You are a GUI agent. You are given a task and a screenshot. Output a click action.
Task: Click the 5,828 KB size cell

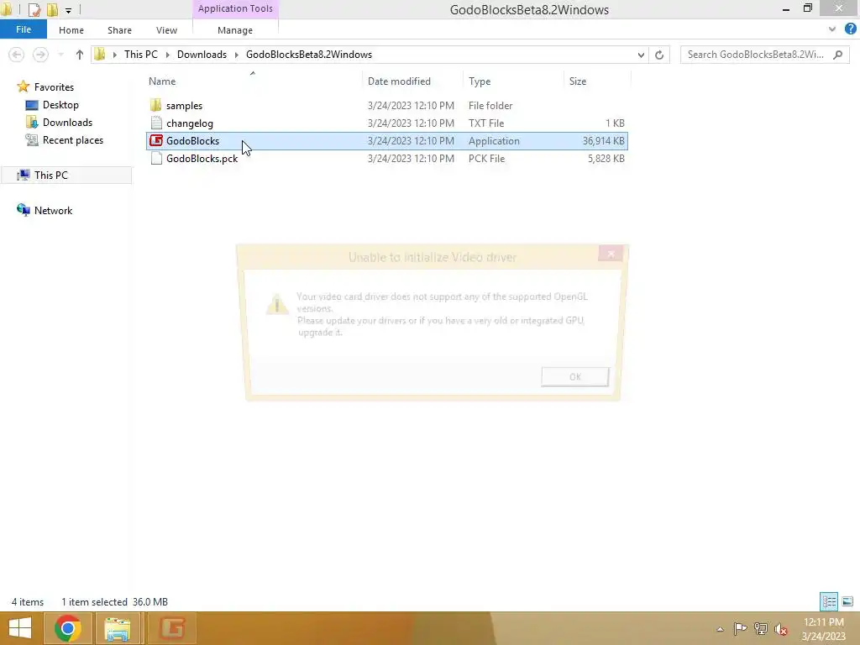coord(606,159)
